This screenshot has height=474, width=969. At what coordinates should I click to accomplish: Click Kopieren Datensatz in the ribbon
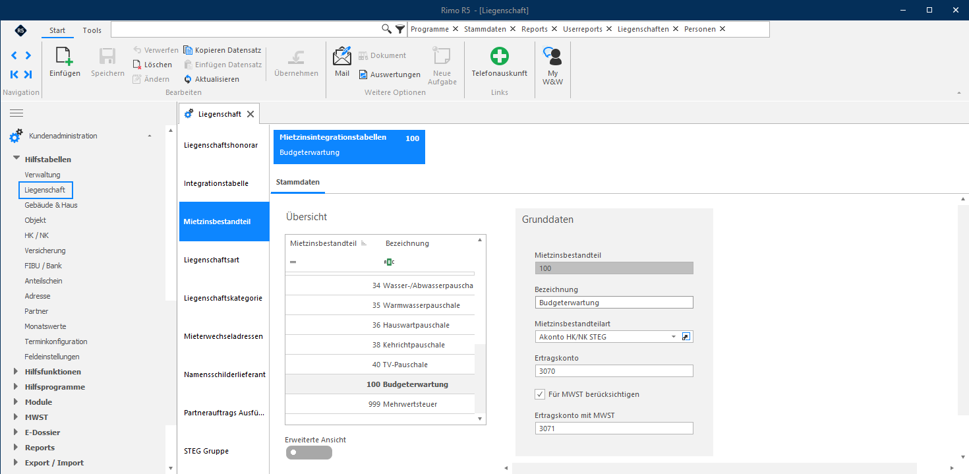(x=222, y=50)
